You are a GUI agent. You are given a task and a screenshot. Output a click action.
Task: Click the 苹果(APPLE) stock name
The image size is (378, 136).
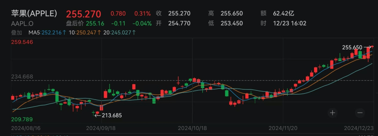pos(34,14)
